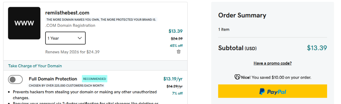This screenshot has width=341, height=104.
Task: Delete remiisthebest.com with the trash icon
Action: click(178, 52)
